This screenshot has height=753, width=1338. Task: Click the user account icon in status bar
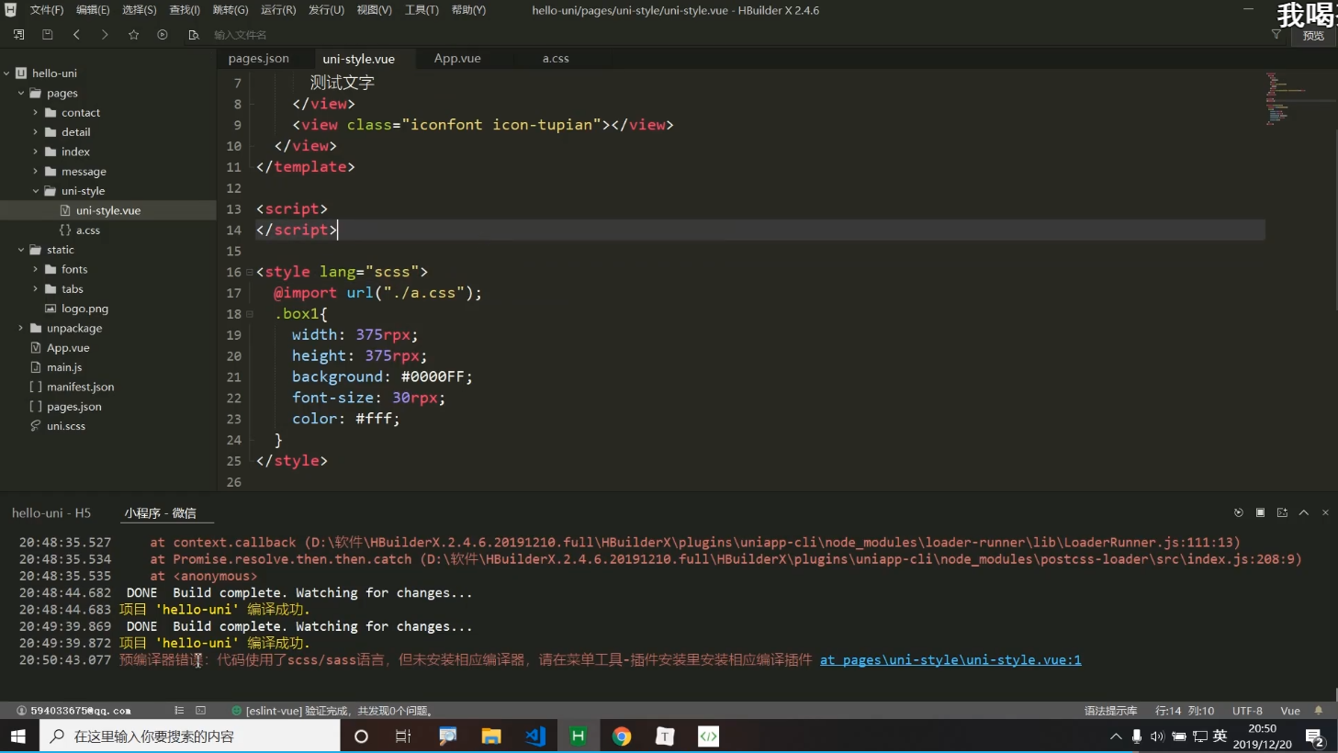click(21, 711)
